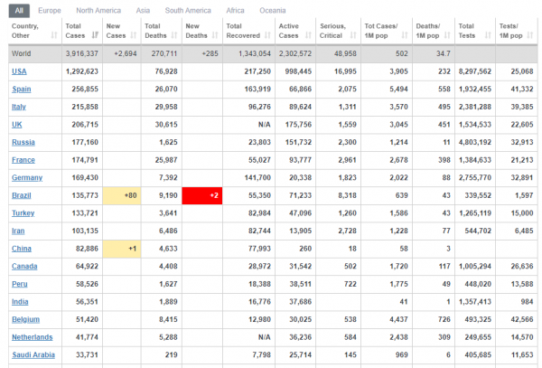Sort by Total Recovered arrow icon

click(267, 35)
